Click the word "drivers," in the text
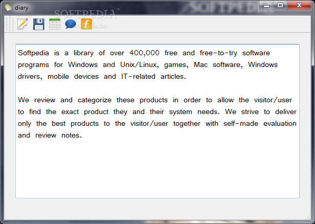This screenshot has width=315, height=224. tap(30, 77)
